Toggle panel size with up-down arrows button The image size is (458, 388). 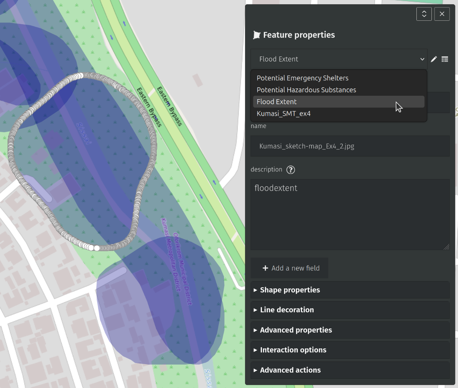424,14
